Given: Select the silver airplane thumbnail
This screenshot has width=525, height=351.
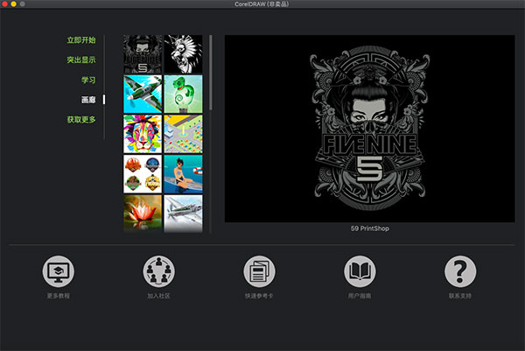Looking at the screenshot, I should pyautogui.click(x=183, y=214).
